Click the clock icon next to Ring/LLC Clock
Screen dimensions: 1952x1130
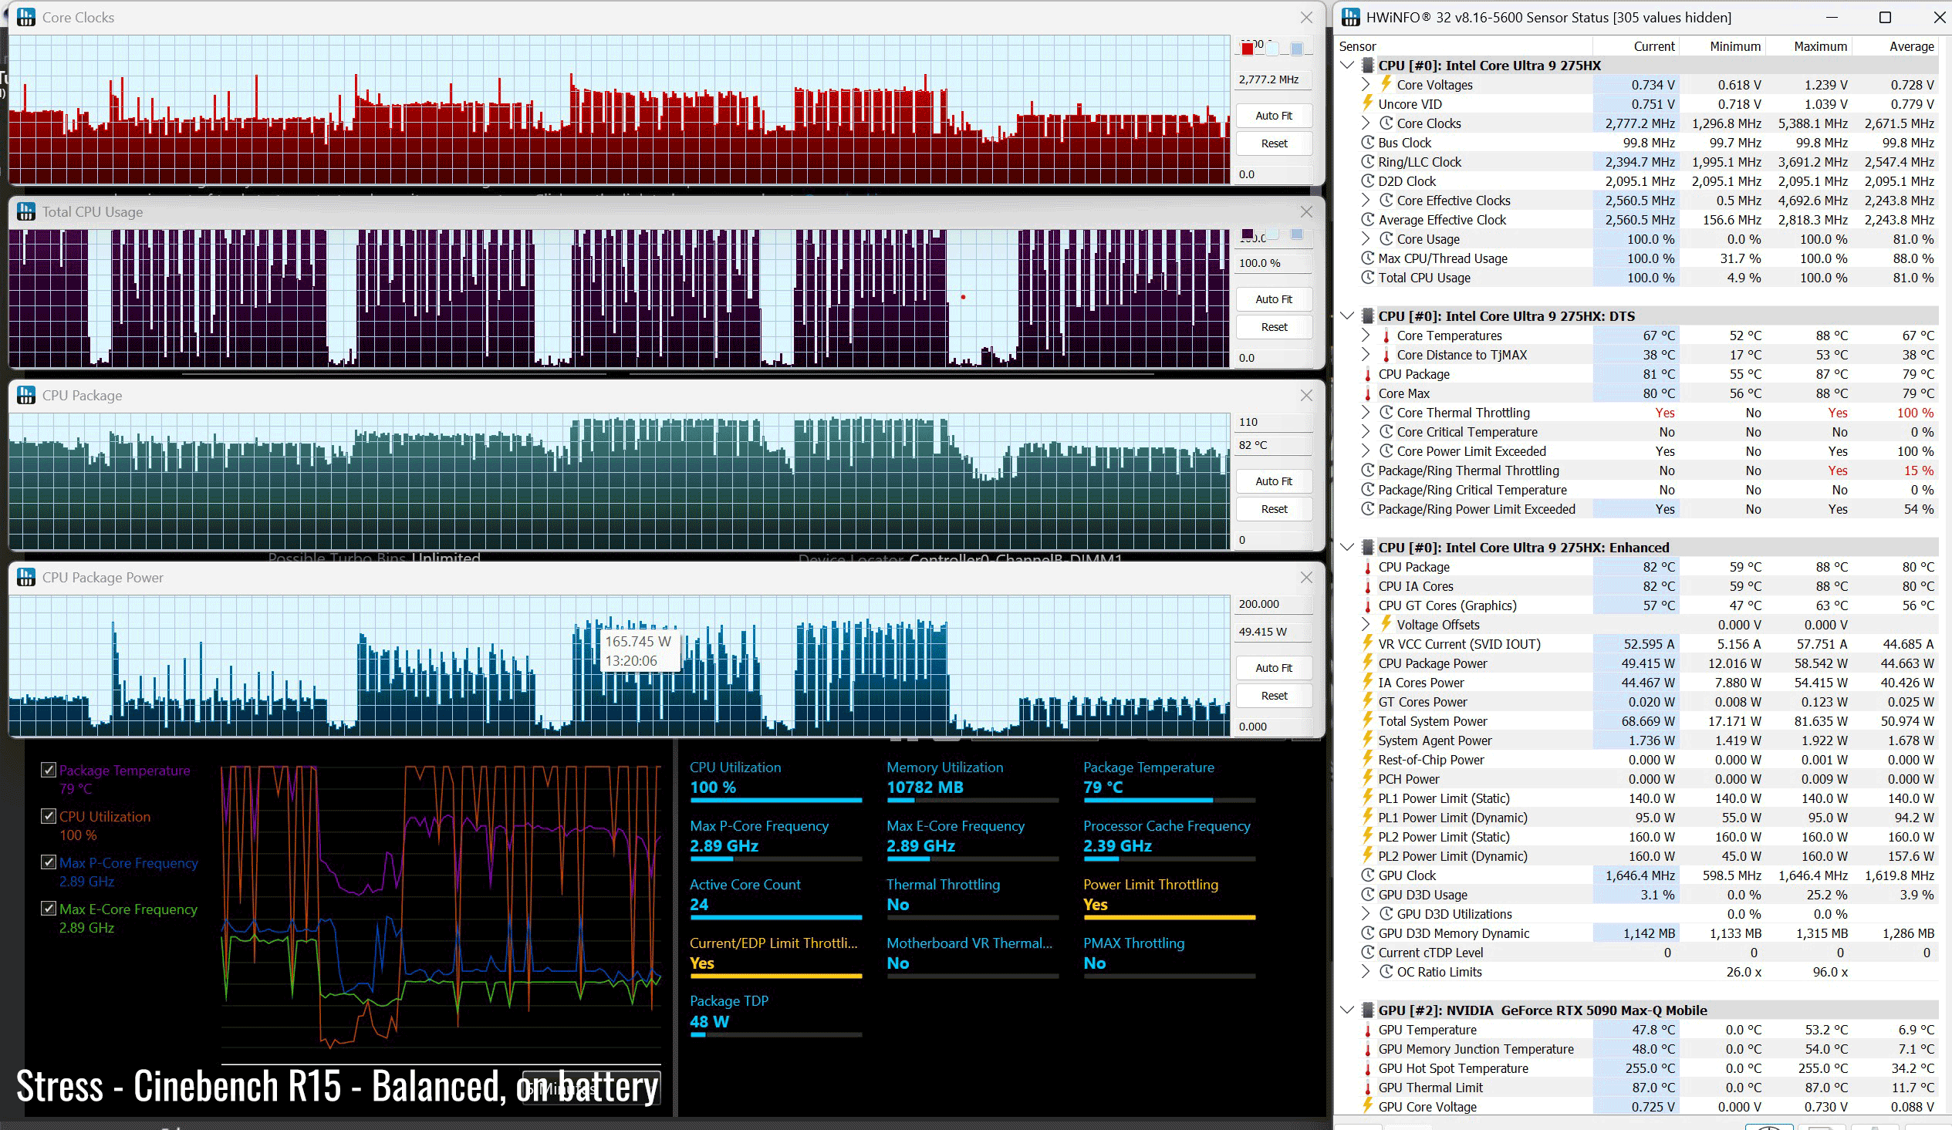(1368, 162)
